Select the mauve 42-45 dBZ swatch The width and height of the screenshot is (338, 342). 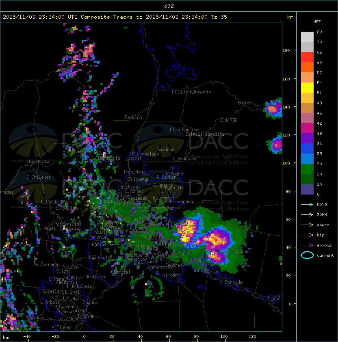tap(307, 118)
